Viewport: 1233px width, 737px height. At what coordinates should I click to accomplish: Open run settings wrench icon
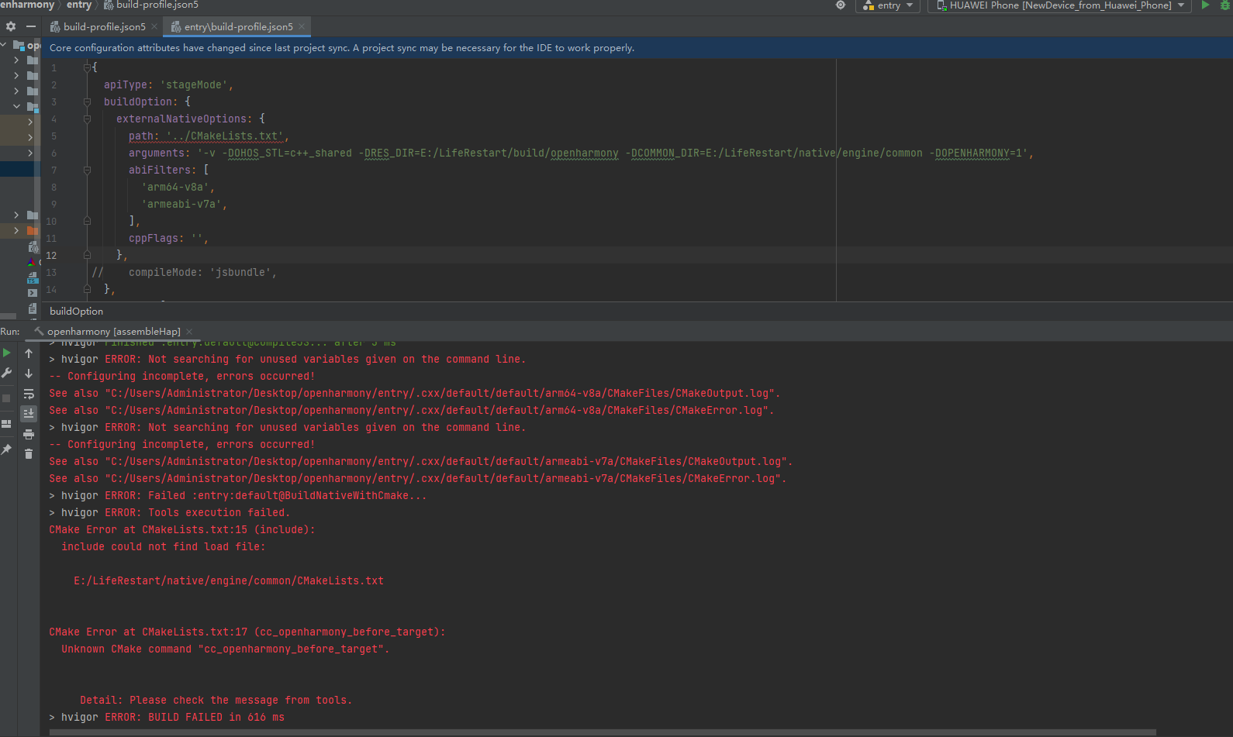(x=6, y=373)
